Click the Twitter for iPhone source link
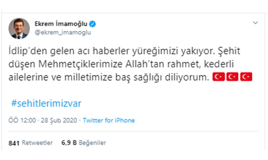The image size is (268, 160). [109, 120]
